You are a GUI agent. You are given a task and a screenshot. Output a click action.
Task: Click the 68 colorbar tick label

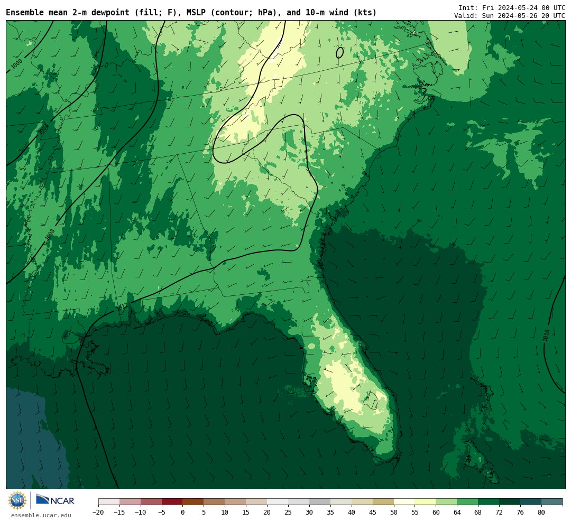pyautogui.click(x=478, y=512)
